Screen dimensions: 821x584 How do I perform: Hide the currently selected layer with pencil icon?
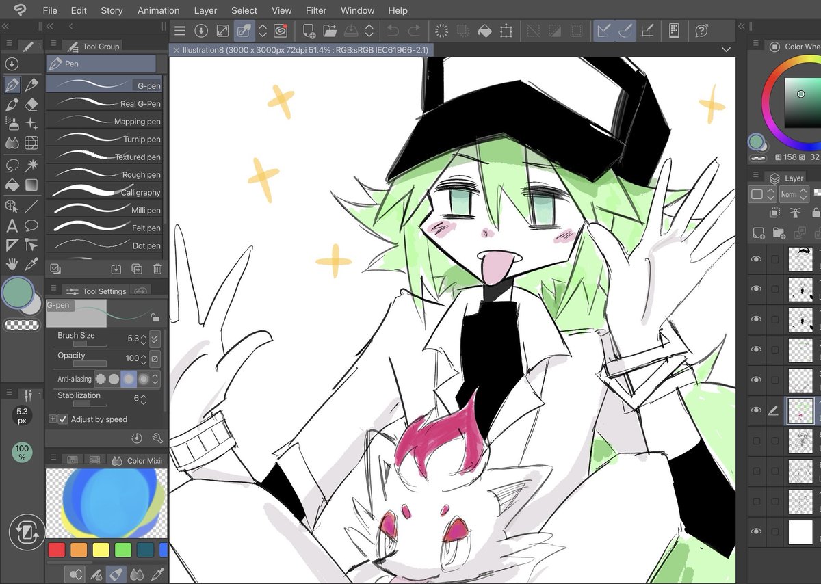(756, 410)
